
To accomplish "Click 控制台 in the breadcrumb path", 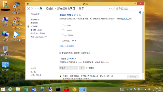I will click(49, 8).
